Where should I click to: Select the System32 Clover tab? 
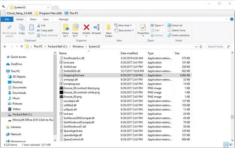point(29,7)
